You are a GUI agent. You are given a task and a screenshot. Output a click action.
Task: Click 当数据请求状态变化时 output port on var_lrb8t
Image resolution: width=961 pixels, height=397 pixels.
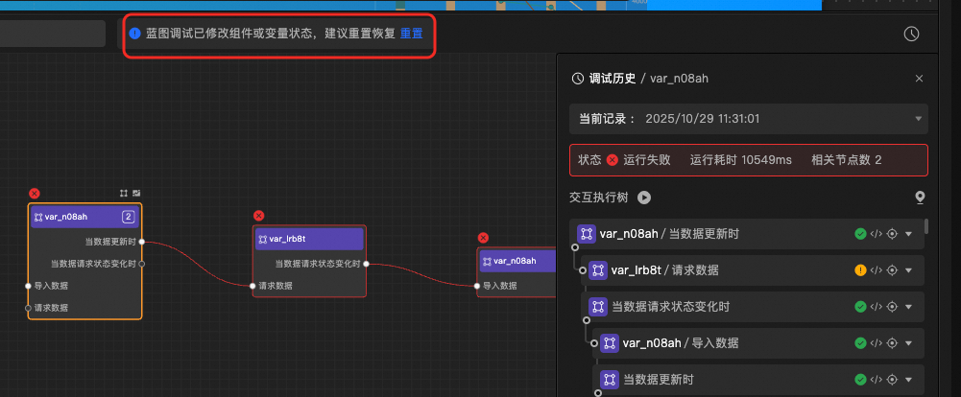(x=366, y=265)
